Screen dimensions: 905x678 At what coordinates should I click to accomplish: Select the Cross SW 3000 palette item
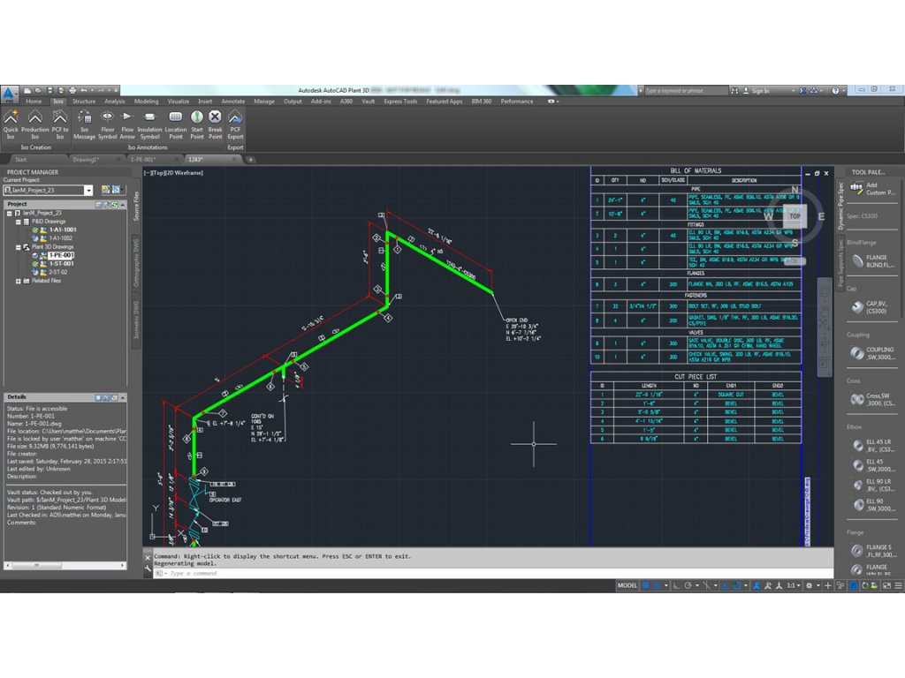point(873,400)
